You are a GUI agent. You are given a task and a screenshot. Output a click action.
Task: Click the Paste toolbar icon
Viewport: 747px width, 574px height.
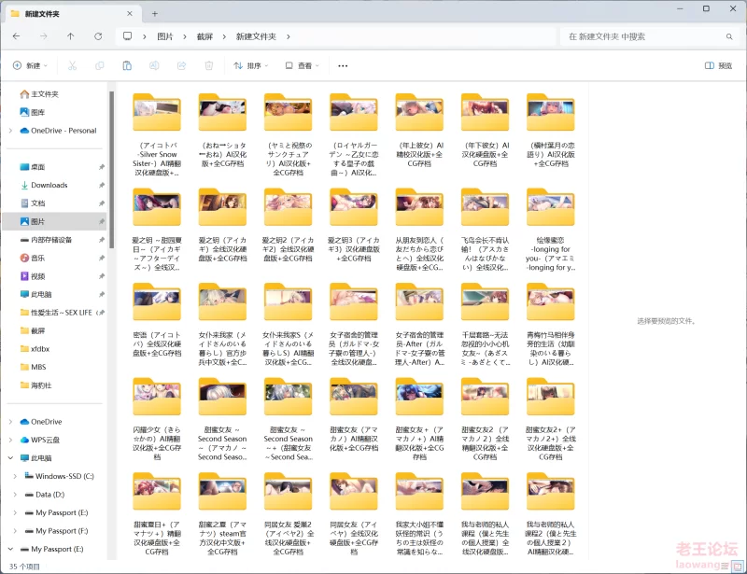click(127, 65)
